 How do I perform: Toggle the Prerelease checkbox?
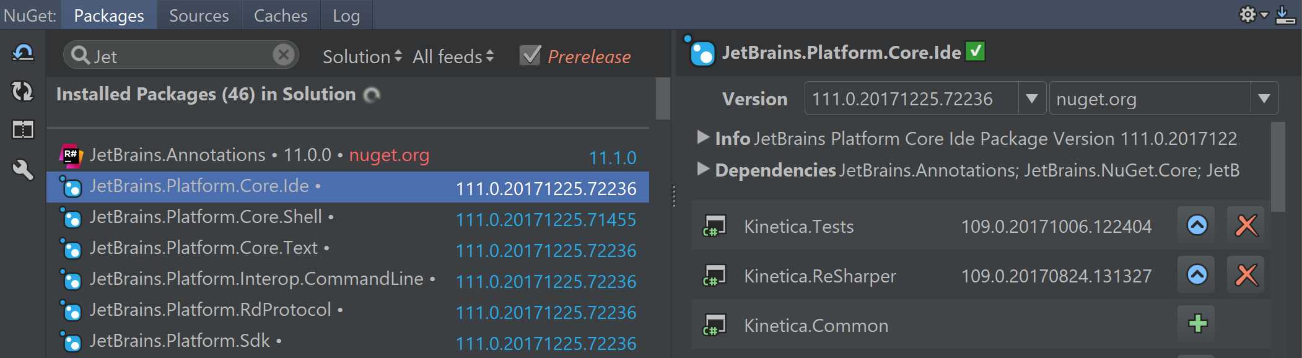[530, 56]
